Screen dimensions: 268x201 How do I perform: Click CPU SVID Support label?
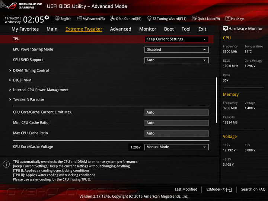pyautogui.click(x=28, y=60)
